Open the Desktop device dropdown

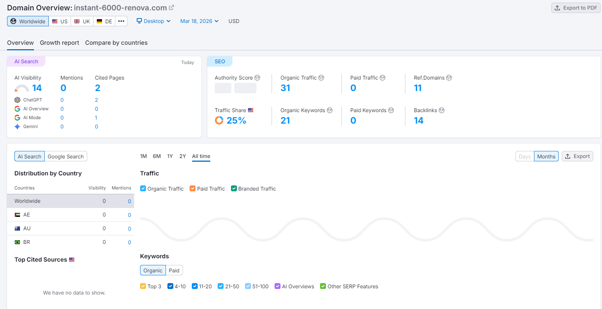[x=154, y=21]
